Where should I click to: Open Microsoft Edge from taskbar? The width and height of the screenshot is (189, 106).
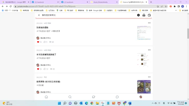click(86, 103)
